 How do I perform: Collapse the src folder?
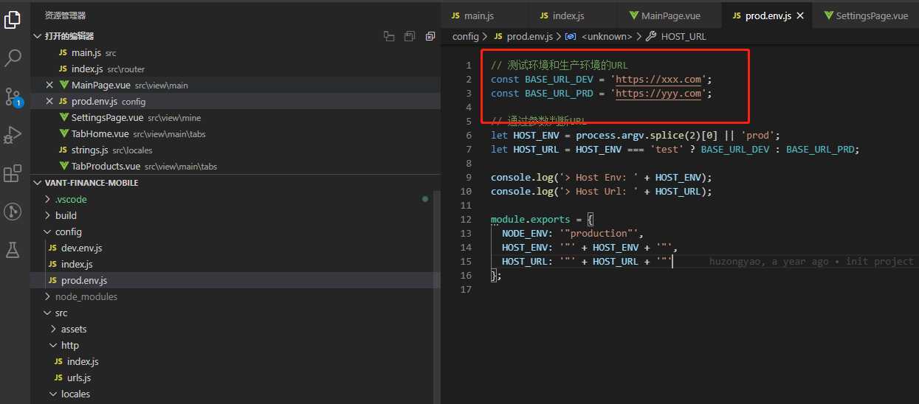pyautogui.click(x=61, y=313)
